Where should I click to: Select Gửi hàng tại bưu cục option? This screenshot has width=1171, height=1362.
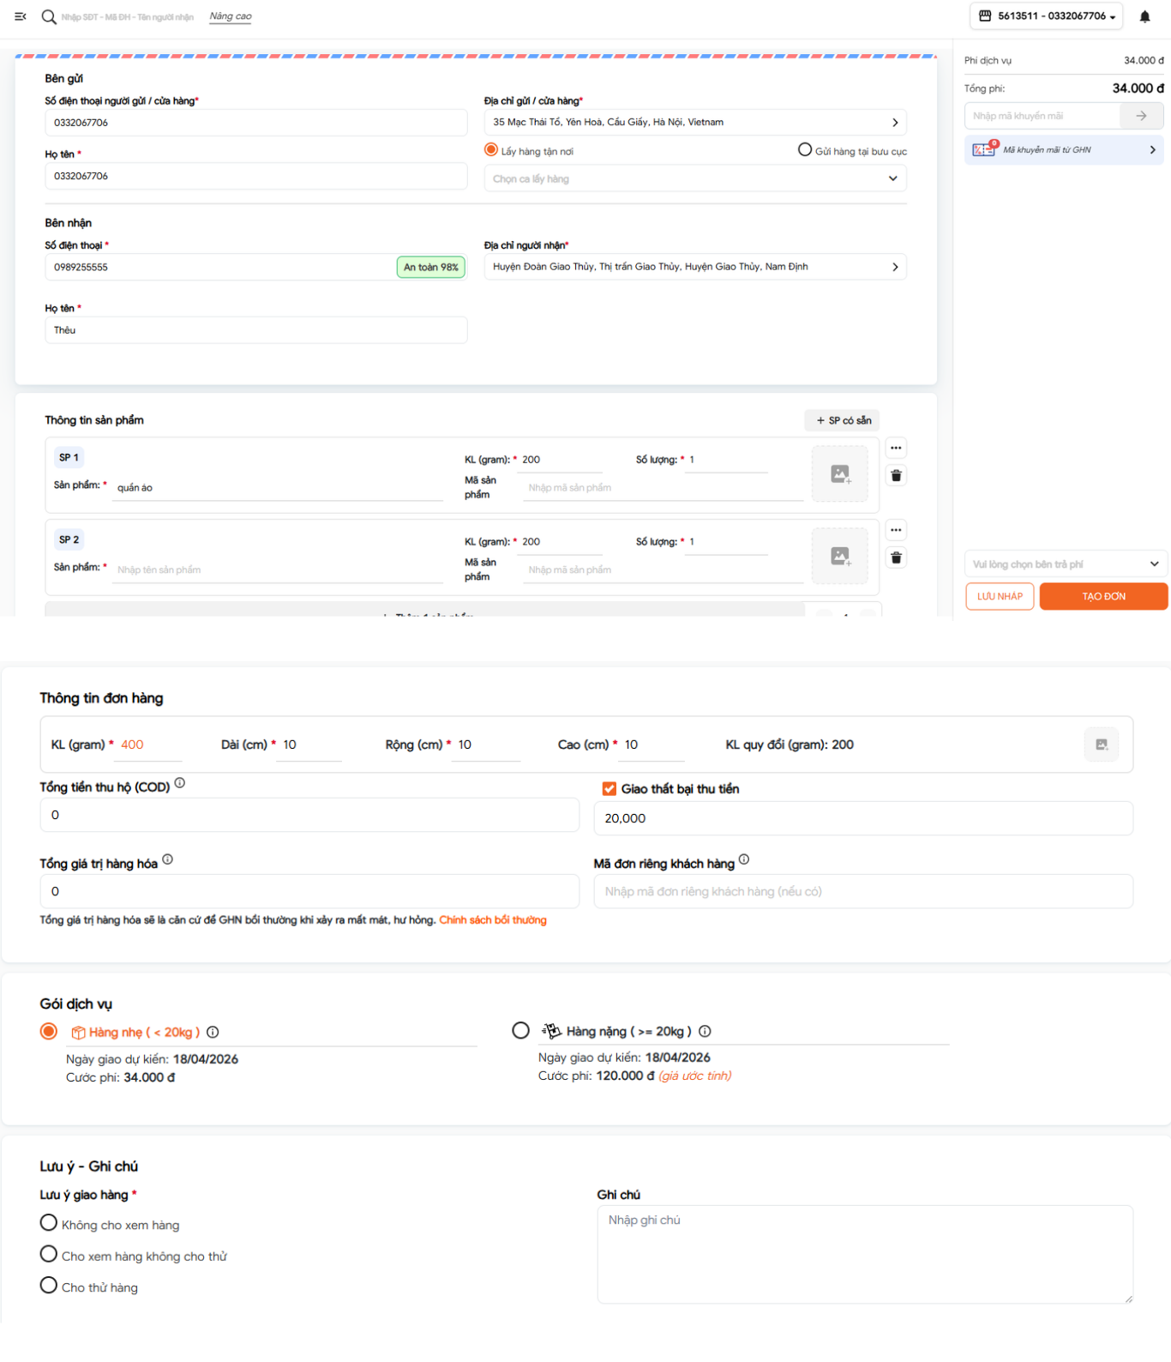tap(805, 150)
